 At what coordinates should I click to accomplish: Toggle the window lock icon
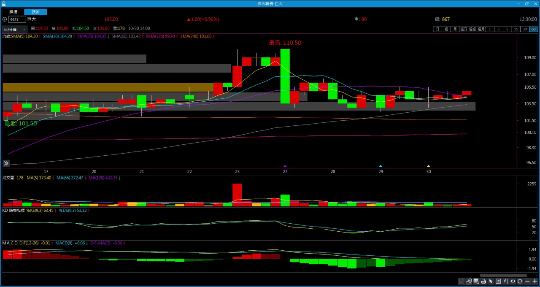click(4, 3)
